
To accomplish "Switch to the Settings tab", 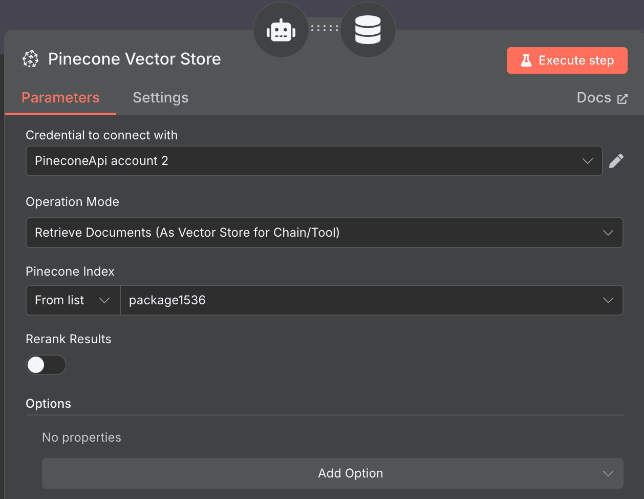I will click(161, 98).
